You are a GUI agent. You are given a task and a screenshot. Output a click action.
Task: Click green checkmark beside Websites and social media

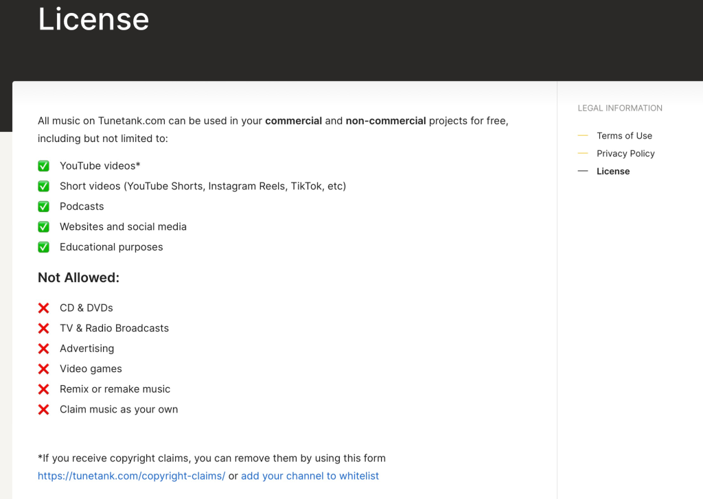(43, 227)
